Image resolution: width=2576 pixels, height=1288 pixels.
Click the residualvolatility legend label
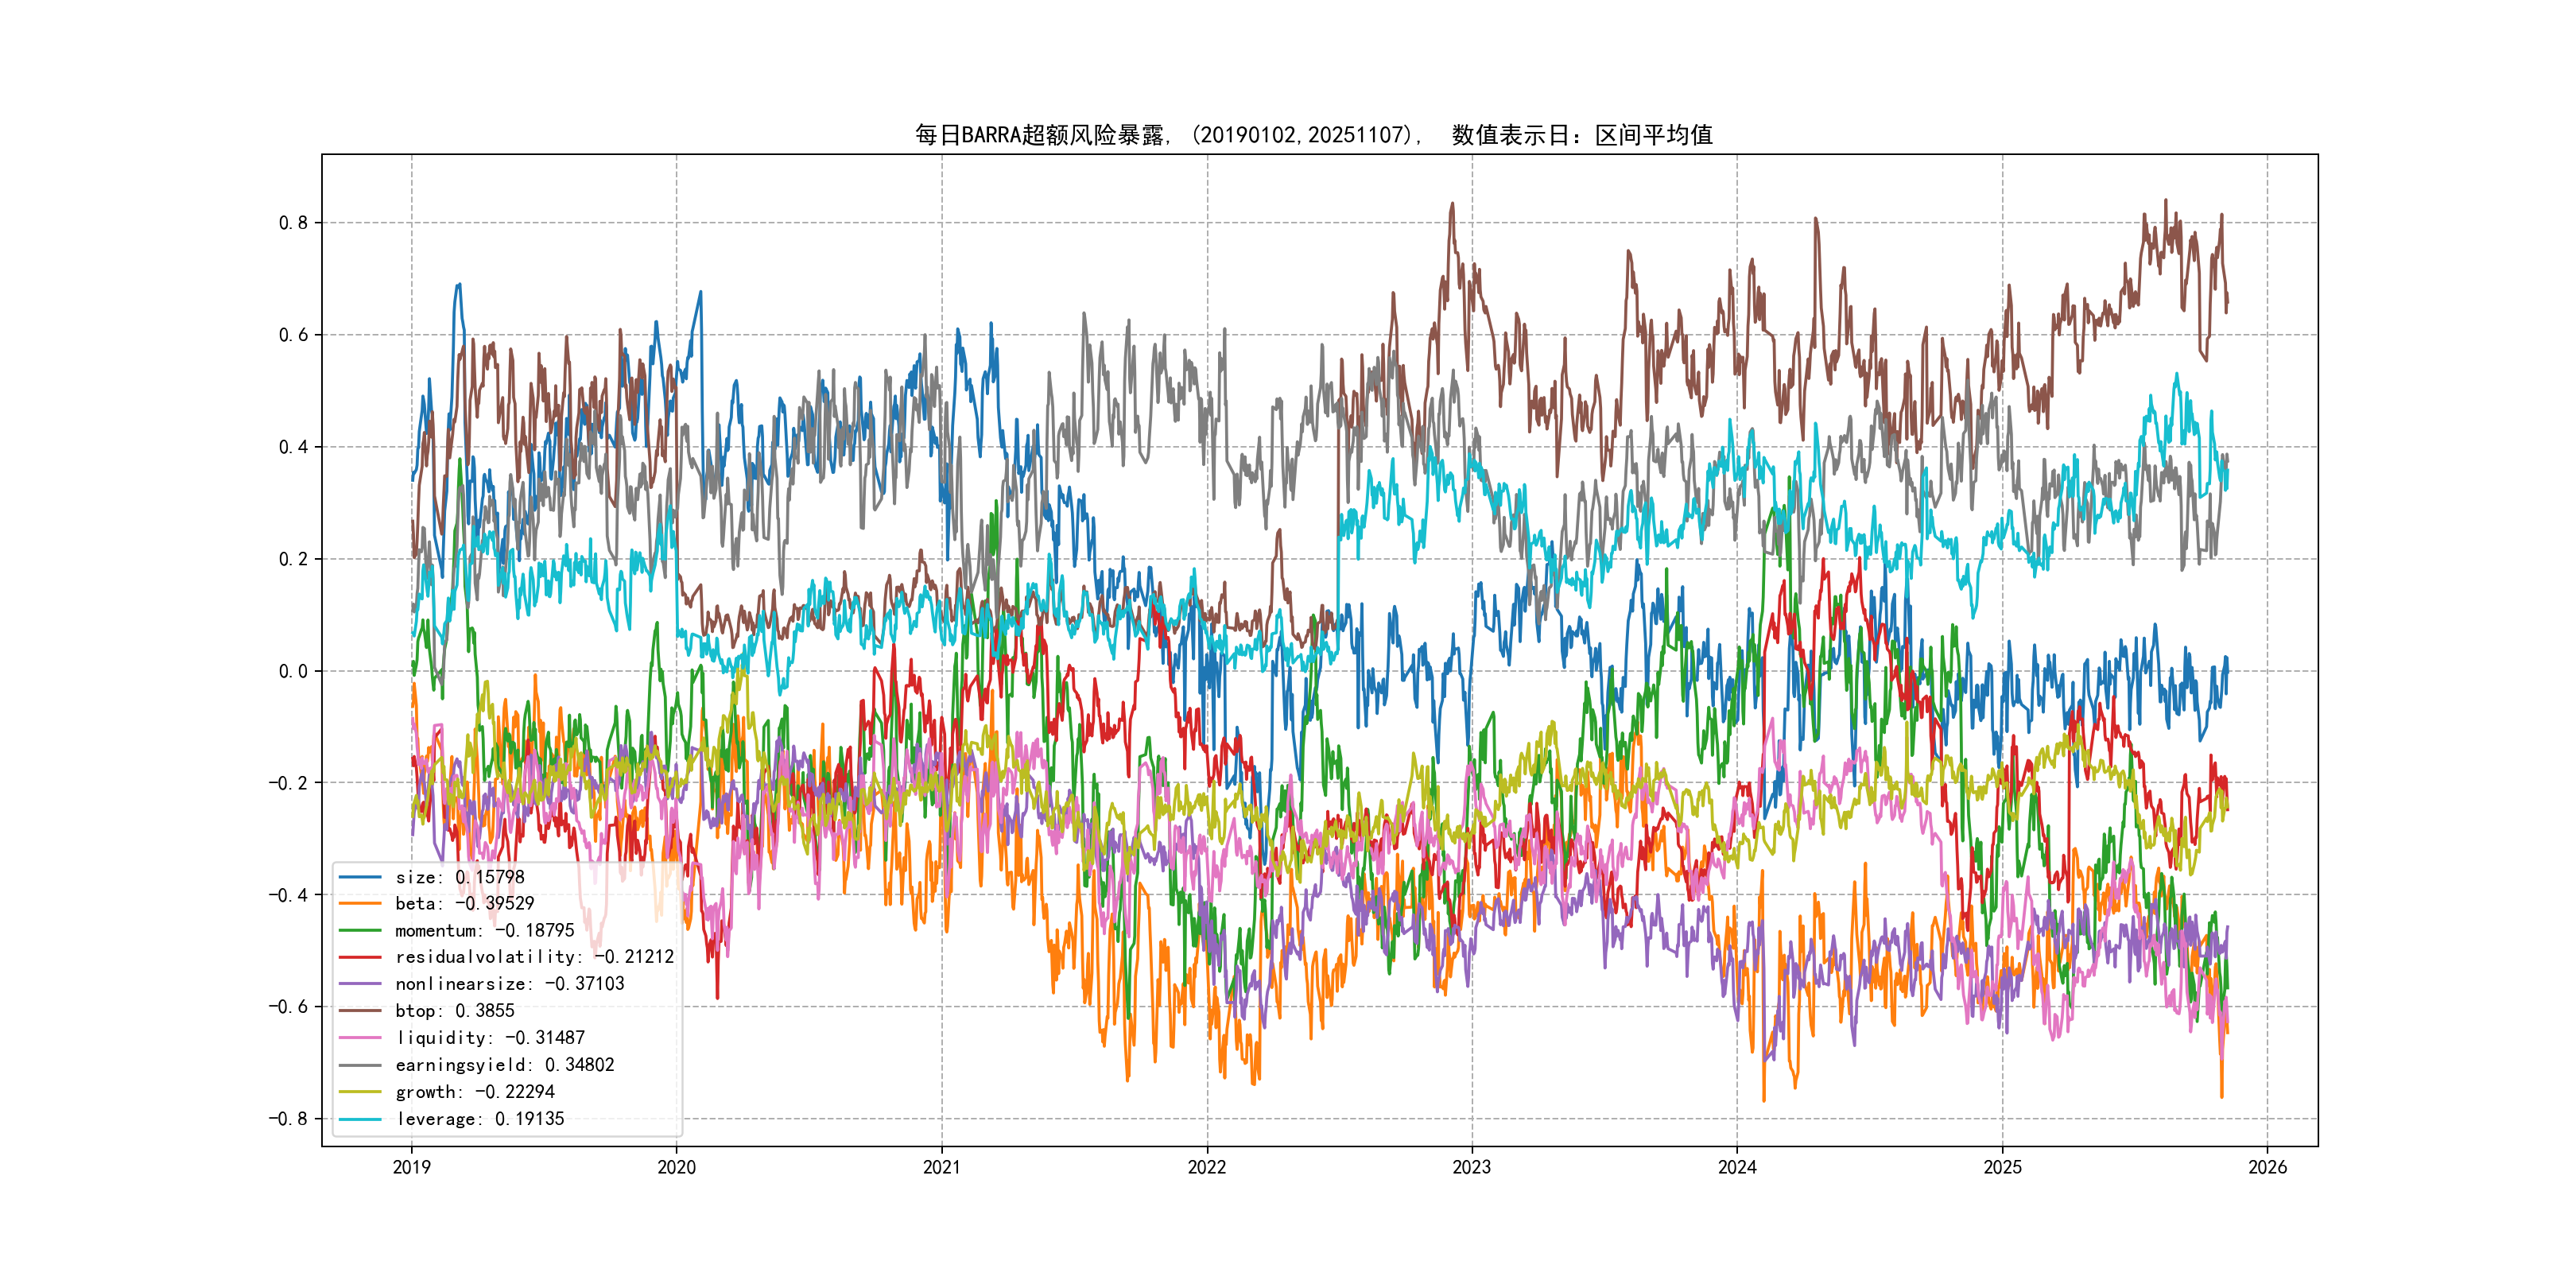coord(534,957)
